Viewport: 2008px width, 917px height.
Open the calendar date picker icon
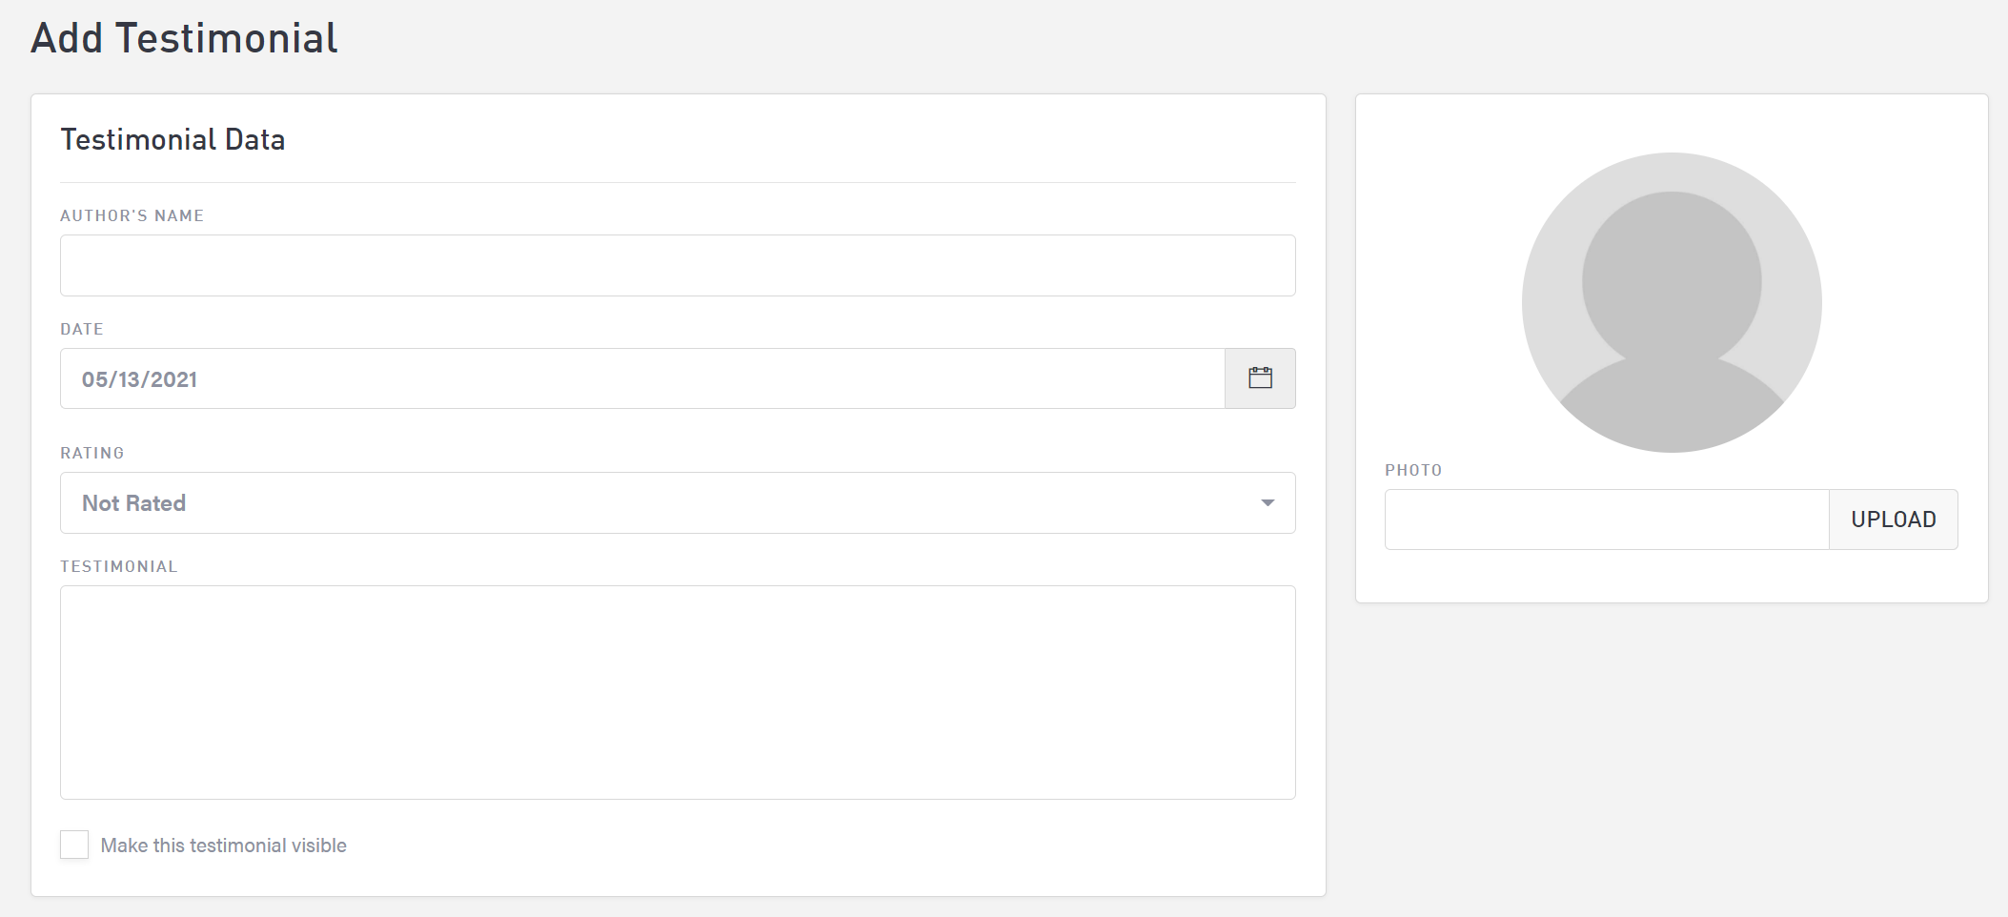1260,378
